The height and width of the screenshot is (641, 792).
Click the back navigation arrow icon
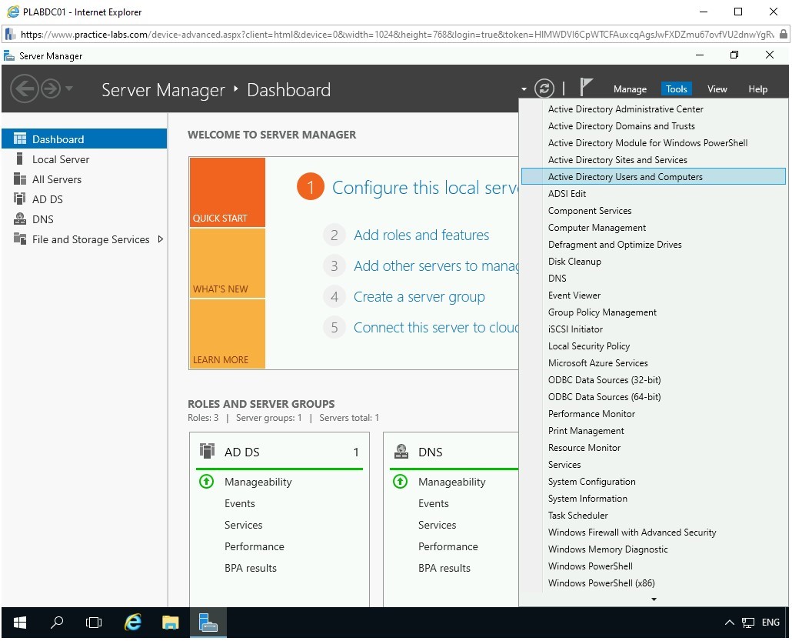[25, 89]
